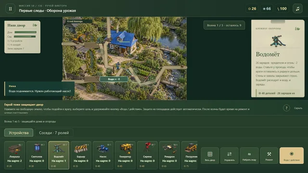308x173 pixels.
Task: Pause the game with the pause button
Action: pos(10,9)
